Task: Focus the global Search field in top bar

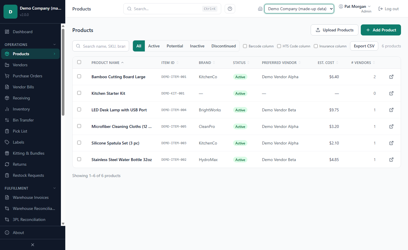Action: point(172,9)
